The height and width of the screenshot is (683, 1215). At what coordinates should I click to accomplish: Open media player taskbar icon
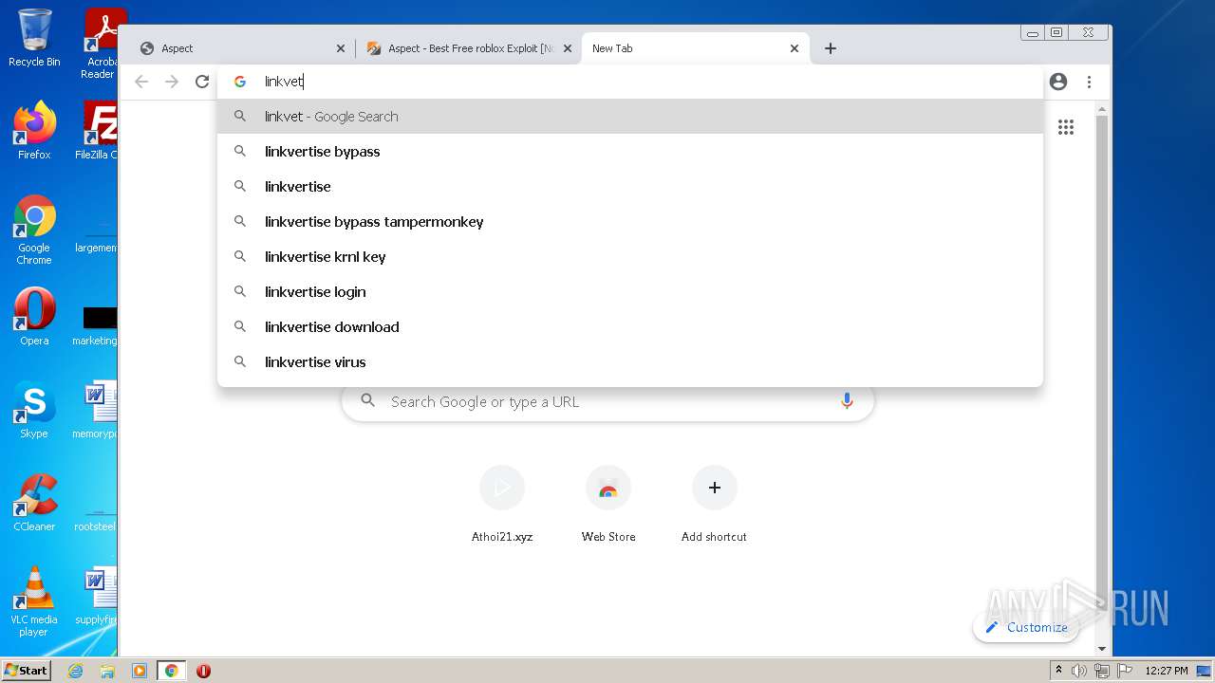click(140, 671)
